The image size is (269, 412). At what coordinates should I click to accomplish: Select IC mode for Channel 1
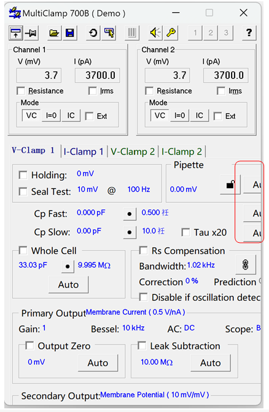[71, 116]
